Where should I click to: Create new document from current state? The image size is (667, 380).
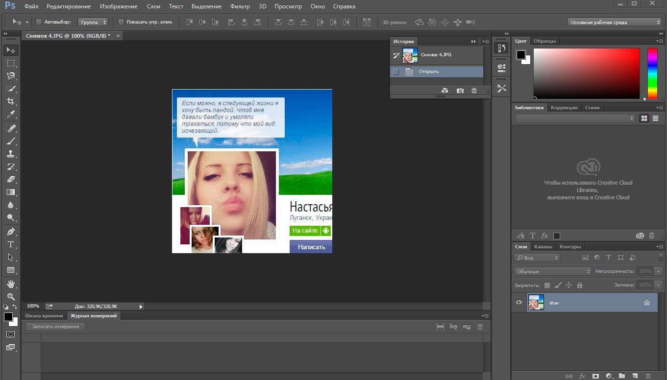(445, 91)
